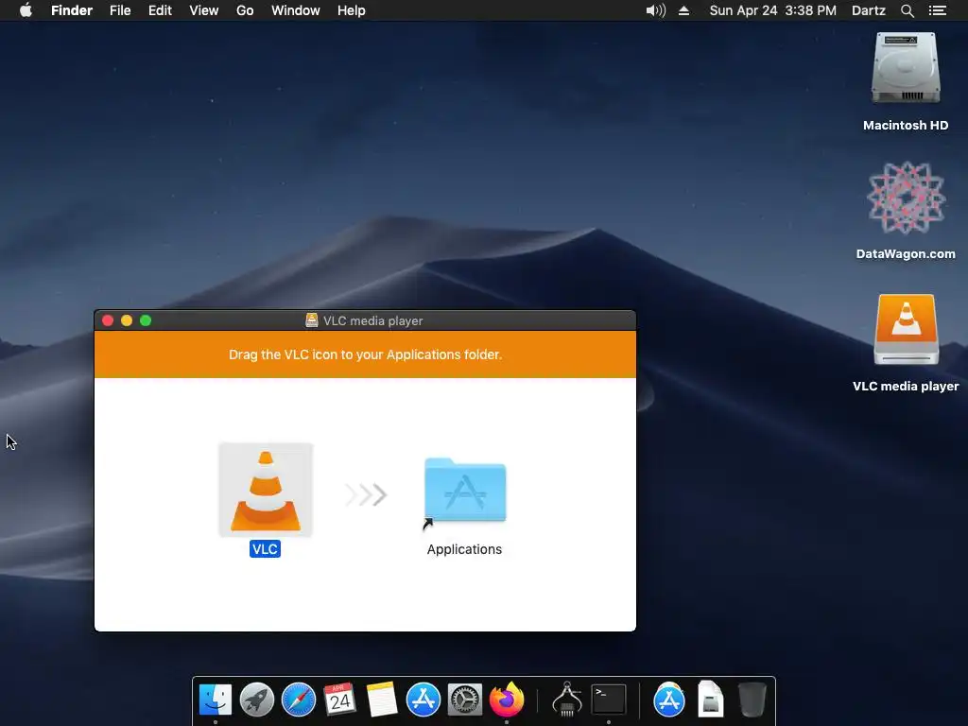Open the Window menu

[x=296, y=10]
